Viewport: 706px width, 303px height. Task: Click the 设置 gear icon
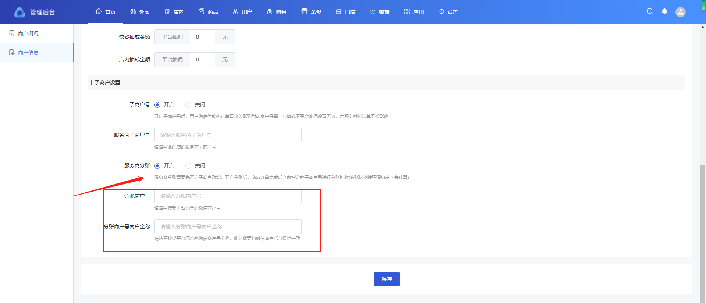click(x=441, y=12)
